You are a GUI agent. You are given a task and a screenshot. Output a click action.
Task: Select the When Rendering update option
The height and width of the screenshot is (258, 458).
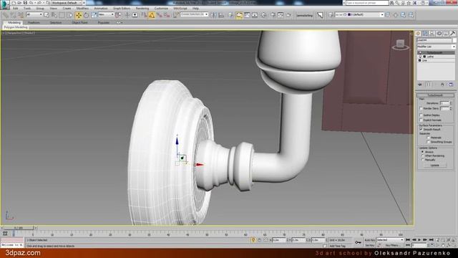tap(422, 156)
